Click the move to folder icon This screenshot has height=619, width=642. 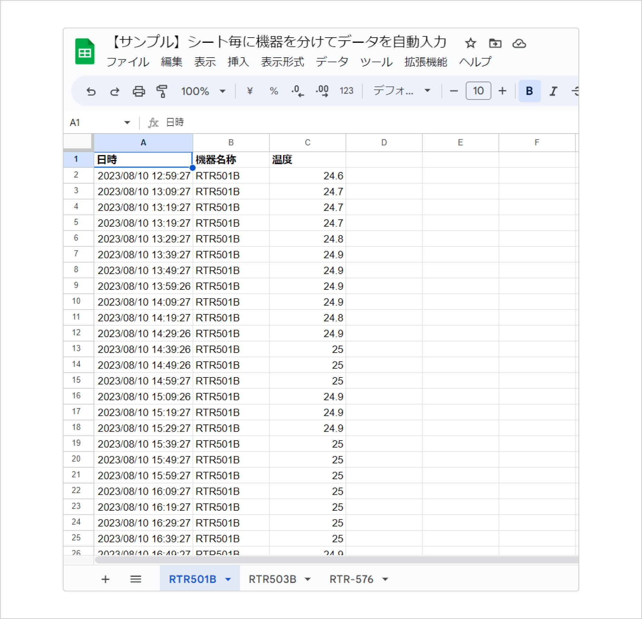(495, 43)
